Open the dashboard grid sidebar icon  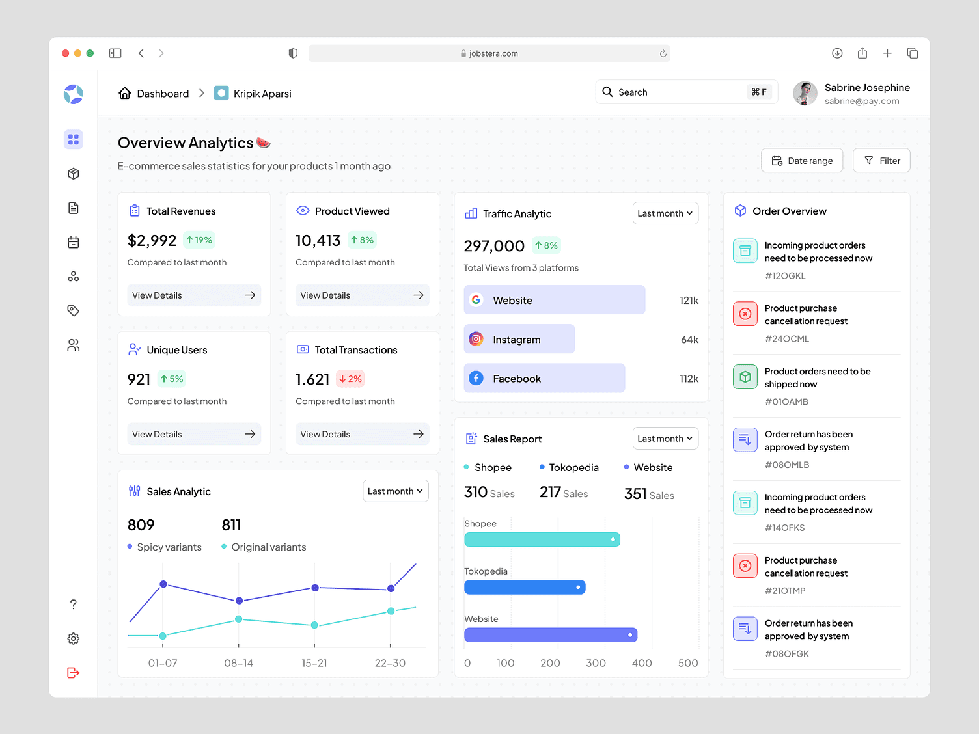coord(74,139)
